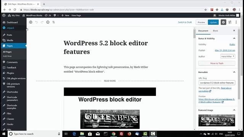The height and width of the screenshot is (137, 244).
Task: Click the Edge icon in taskbar
Action: [74, 134]
